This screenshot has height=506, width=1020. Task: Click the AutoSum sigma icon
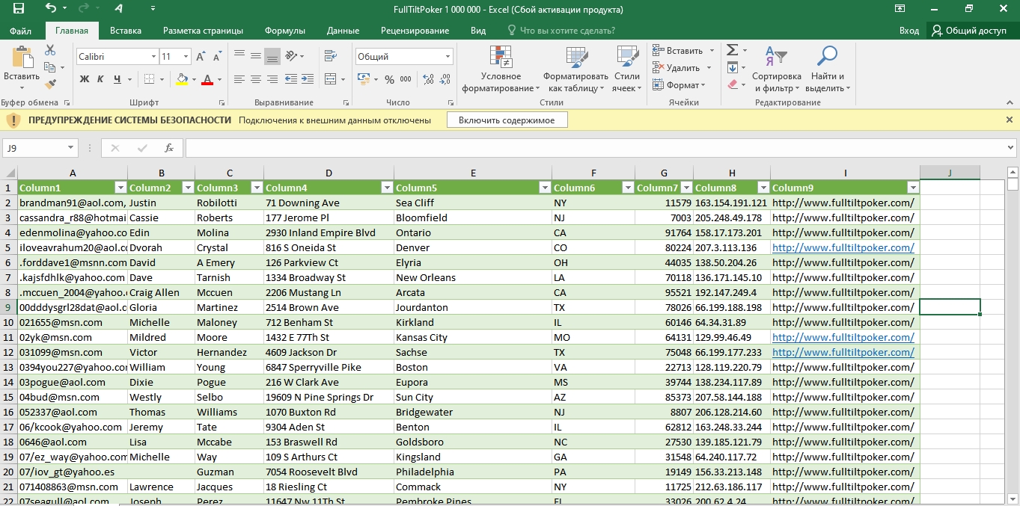(x=732, y=50)
